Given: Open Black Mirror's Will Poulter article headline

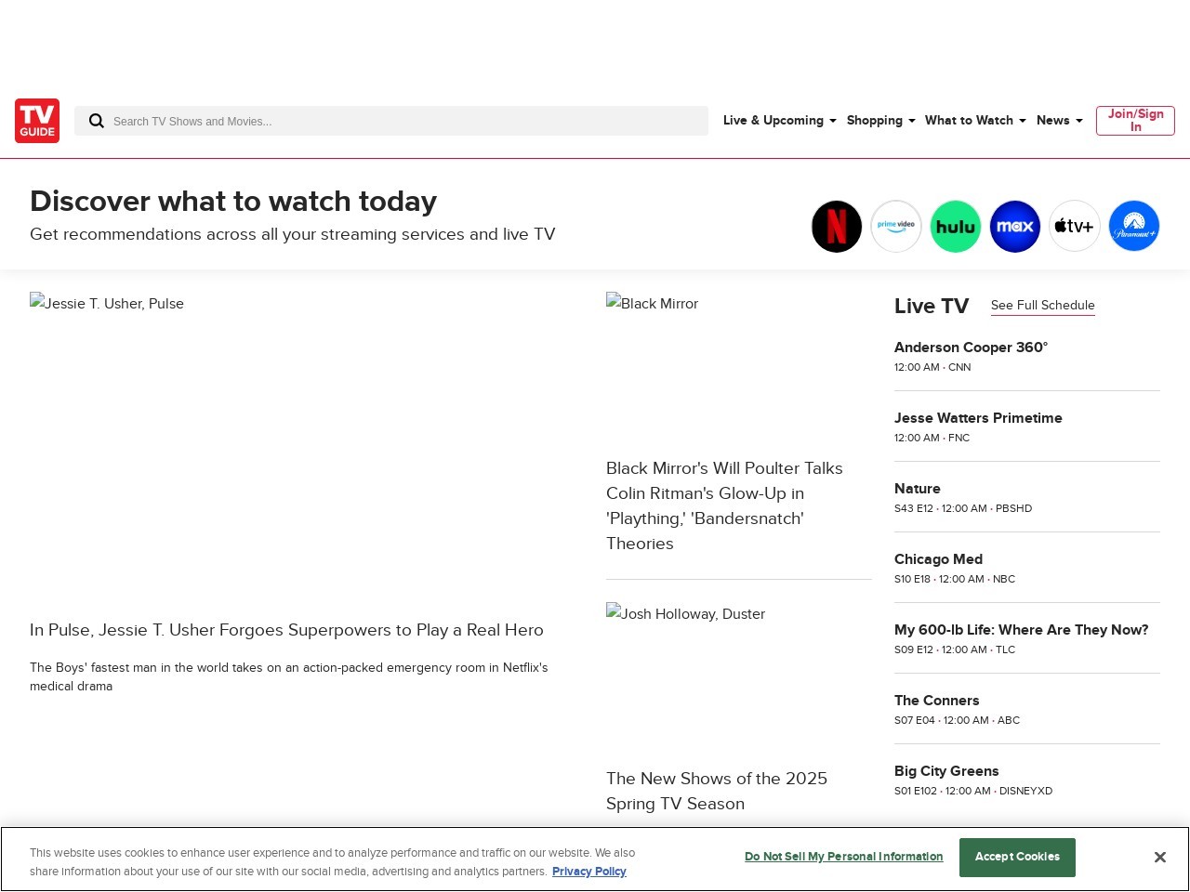Looking at the screenshot, I should pyautogui.click(x=725, y=505).
